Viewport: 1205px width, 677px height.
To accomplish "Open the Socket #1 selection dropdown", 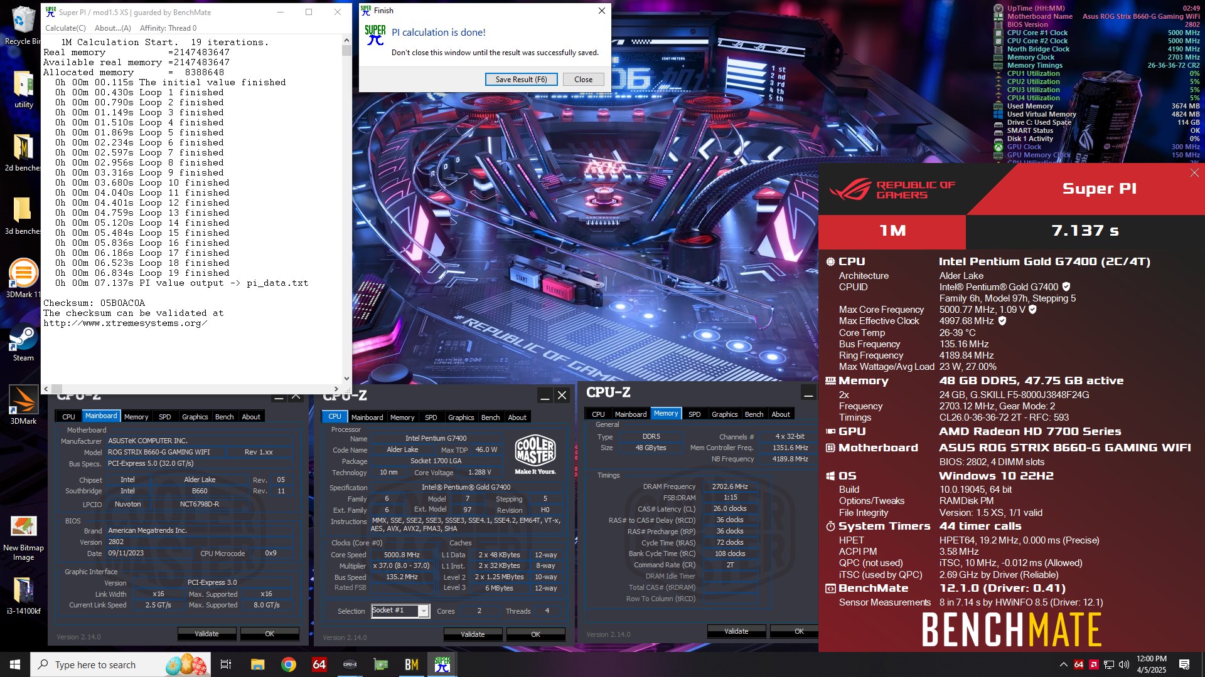I will 424,611.
